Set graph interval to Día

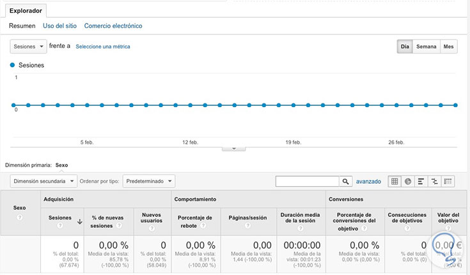click(x=405, y=47)
